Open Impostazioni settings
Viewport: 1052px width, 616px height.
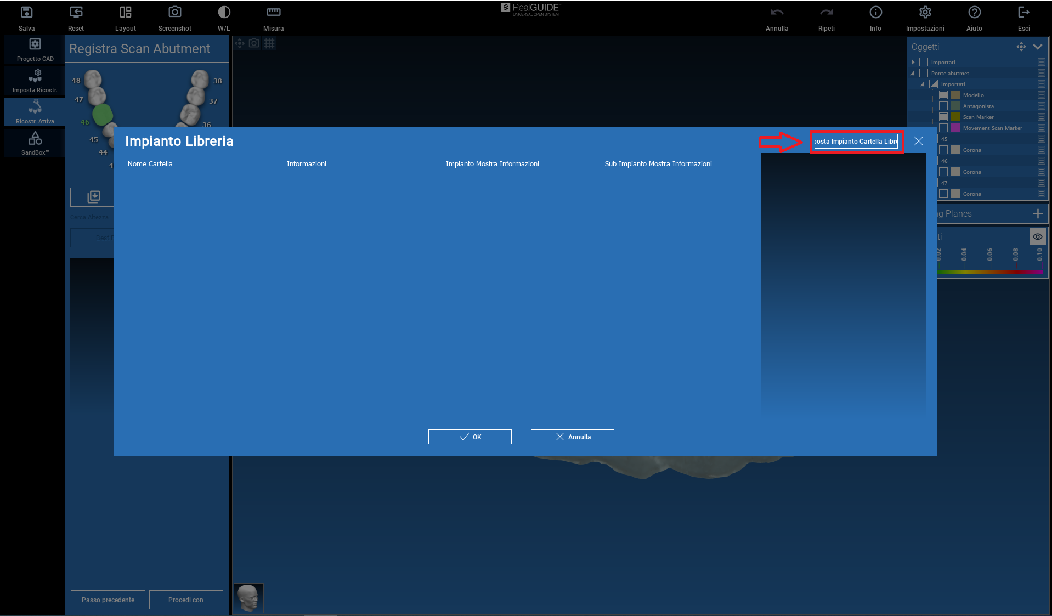tap(925, 13)
